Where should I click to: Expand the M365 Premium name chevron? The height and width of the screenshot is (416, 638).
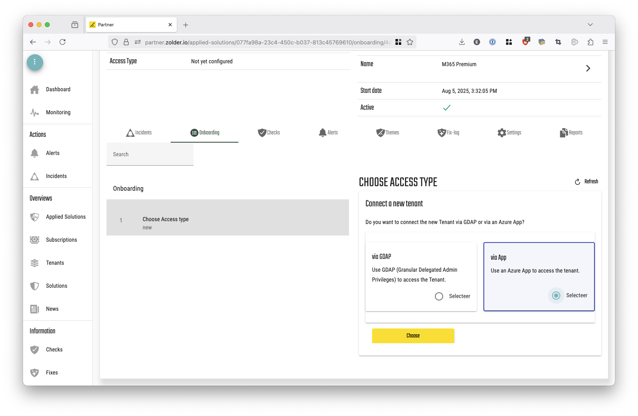[x=588, y=68]
